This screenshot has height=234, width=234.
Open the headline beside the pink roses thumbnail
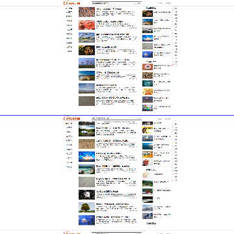[x=110, y=21]
